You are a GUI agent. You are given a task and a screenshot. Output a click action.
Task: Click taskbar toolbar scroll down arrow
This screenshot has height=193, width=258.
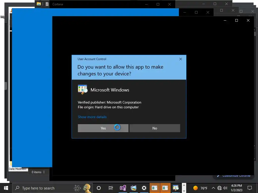tap(184, 191)
